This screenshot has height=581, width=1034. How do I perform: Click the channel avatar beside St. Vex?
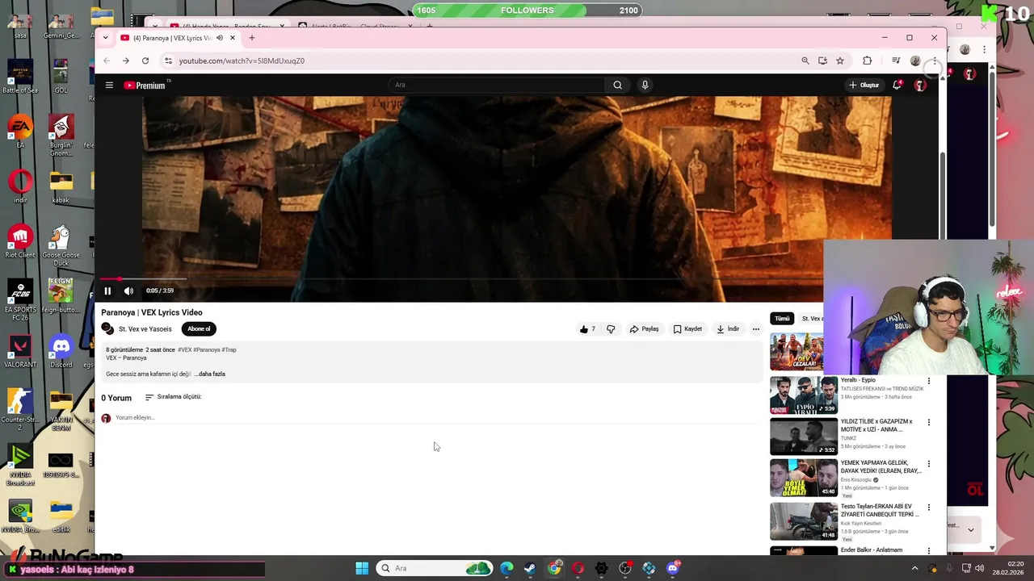(x=107, y=328)
